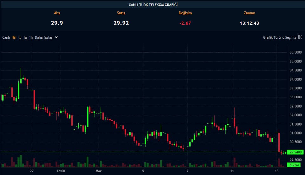The height and width of the screenshot is (175, 305).
Task: Click the Canlı Türk Telekom Grafiği title
Action: tap(152, 4)
